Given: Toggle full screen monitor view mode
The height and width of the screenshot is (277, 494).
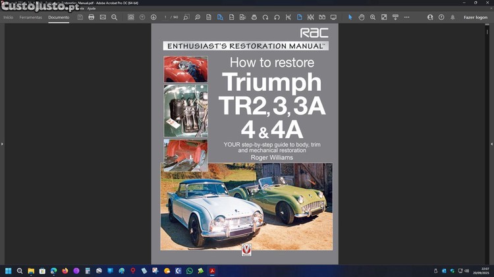Looking at the screenshot, I should coord(333,17).
